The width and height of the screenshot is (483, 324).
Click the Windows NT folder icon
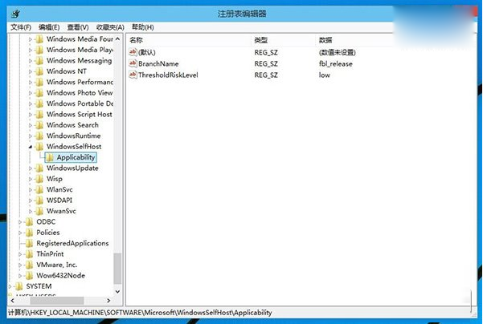click(39, 71)
